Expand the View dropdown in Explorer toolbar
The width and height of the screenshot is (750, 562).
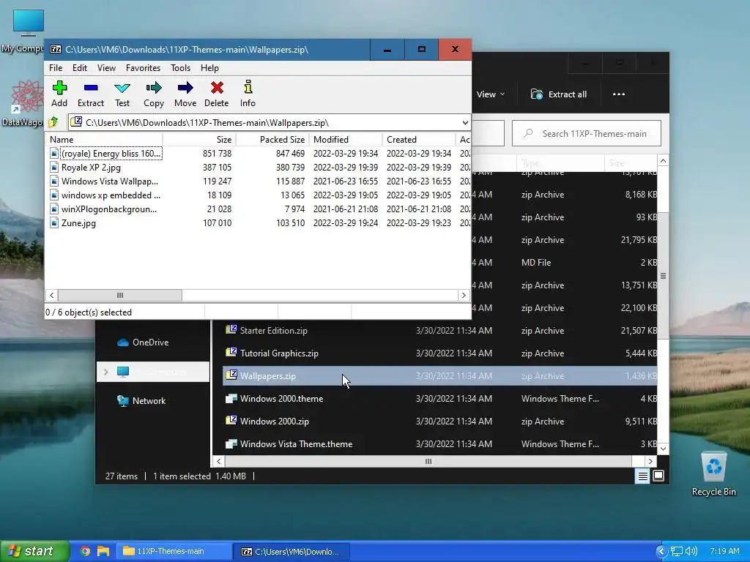(490, 94)
